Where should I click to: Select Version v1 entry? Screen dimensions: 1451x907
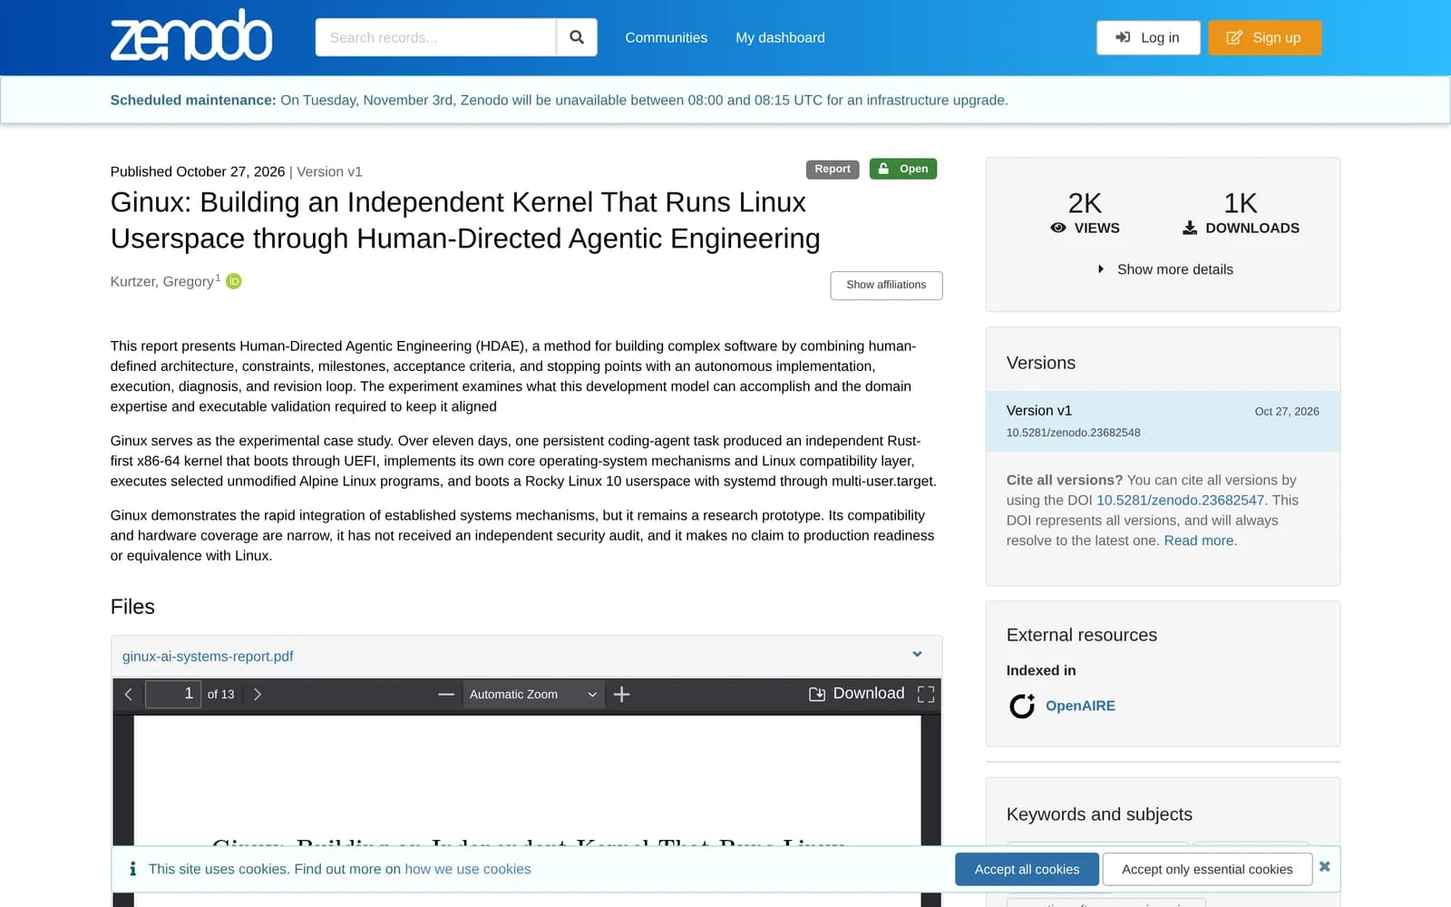tap(1163, 421)
